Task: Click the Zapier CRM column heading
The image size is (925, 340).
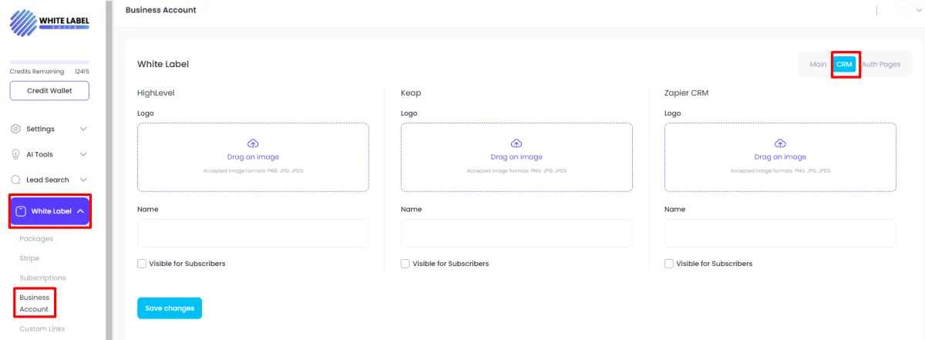Action: click(x=686, y=93)
